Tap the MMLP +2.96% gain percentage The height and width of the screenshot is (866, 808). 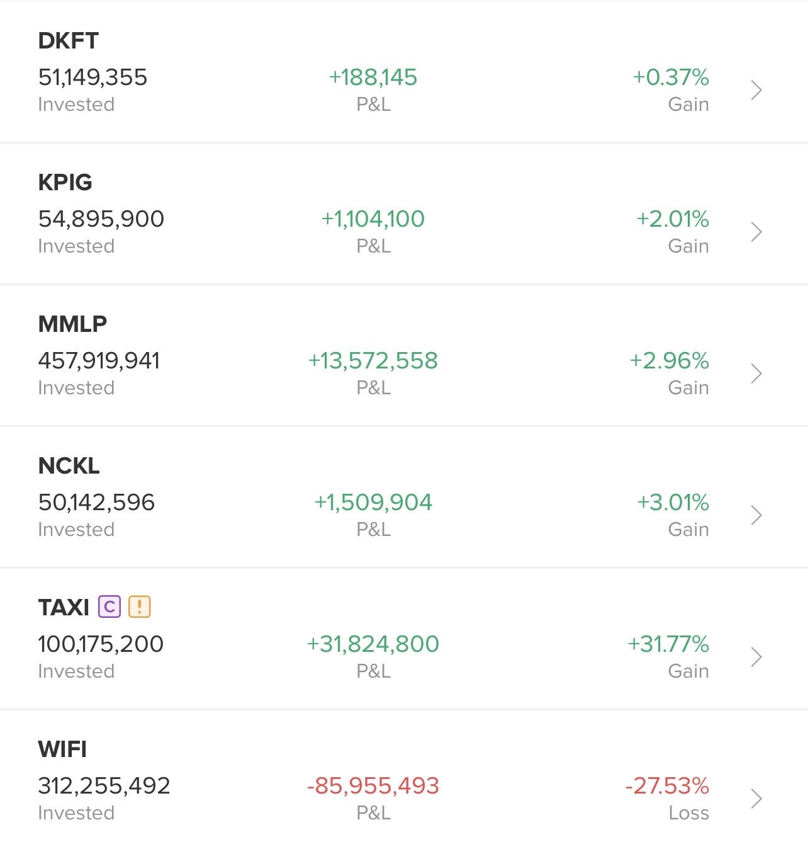pos(670,360)
